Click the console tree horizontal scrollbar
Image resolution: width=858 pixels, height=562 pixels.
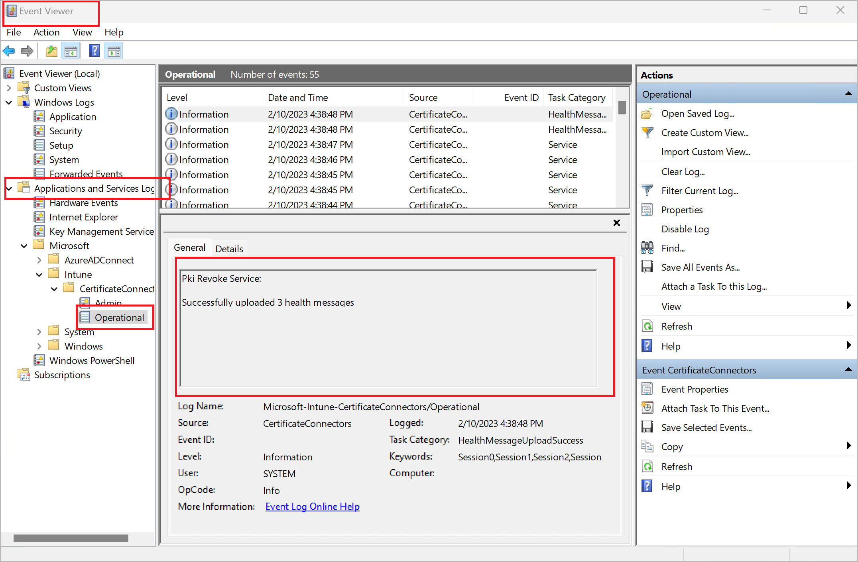pyautogui.click(x=71, y=538)
